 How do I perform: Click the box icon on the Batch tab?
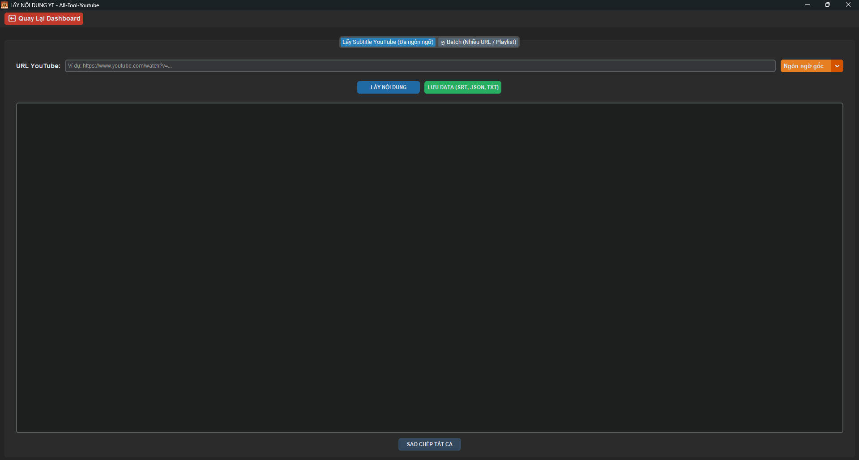[443, 43]
